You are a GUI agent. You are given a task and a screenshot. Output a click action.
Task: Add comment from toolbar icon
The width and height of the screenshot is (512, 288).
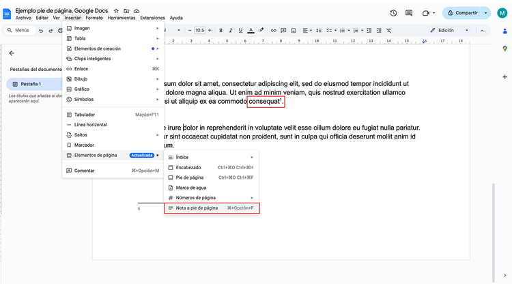tap(283, 30)
